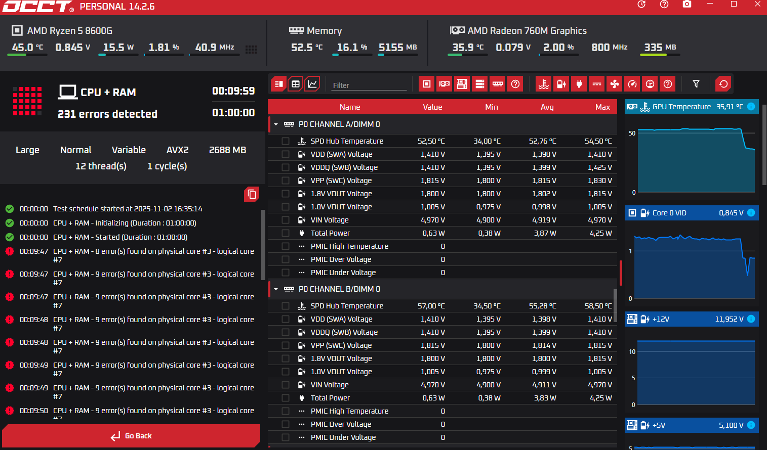Click the screenshot camera icon in title bar
767x450 pixels.
tap(687, 5)
